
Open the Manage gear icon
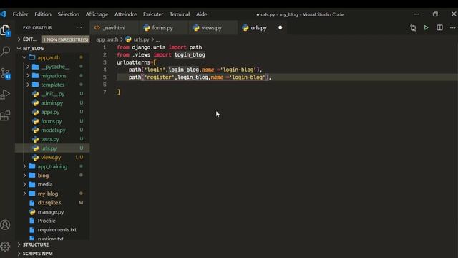point(5,247)
